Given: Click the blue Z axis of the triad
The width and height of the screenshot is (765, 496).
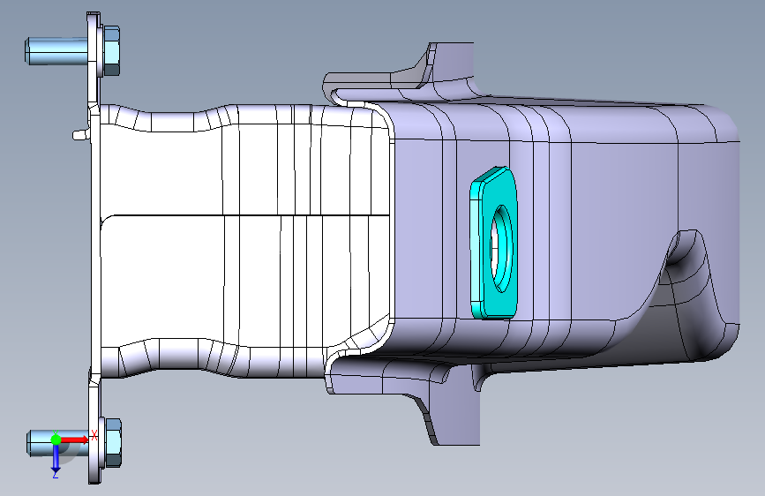Looking at the screenshot, I should pos(56,458).
